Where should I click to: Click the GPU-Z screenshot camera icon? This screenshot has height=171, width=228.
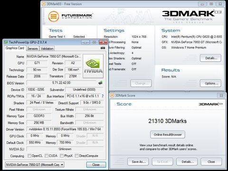(x=103, y=48)
